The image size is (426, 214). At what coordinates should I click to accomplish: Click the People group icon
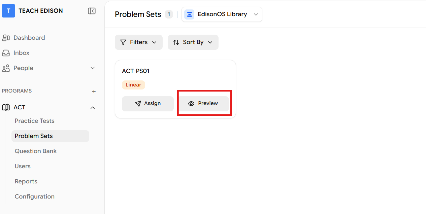pos(6,68)
